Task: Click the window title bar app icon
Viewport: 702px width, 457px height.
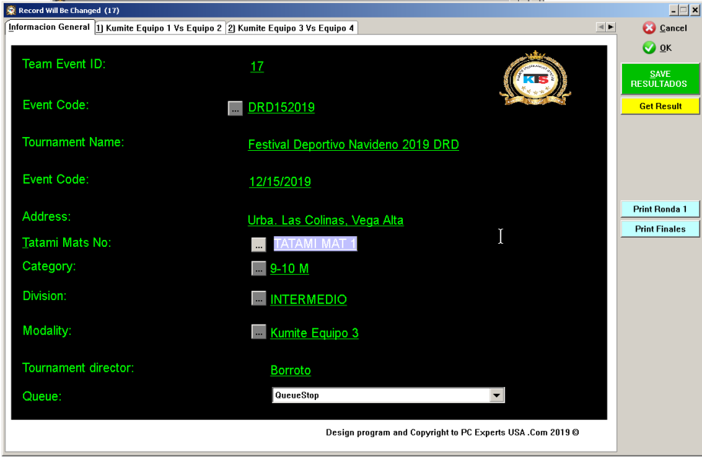Action: pos(11,10)
